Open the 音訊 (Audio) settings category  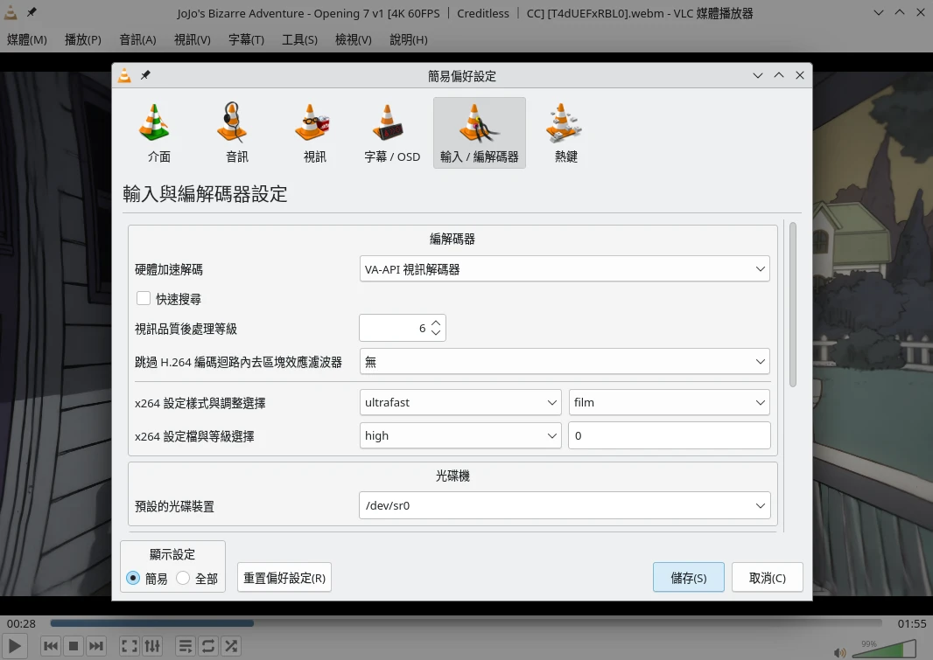click(x=236, y=133)
